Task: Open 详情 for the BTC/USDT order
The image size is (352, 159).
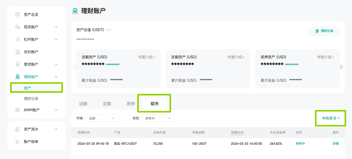Action: click(x=336, y=143)
